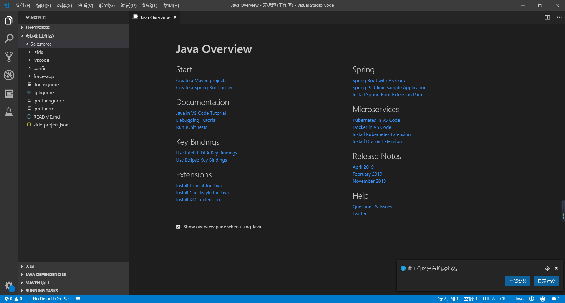Open the Search view icon
The image size is (565, 303).
9,39
